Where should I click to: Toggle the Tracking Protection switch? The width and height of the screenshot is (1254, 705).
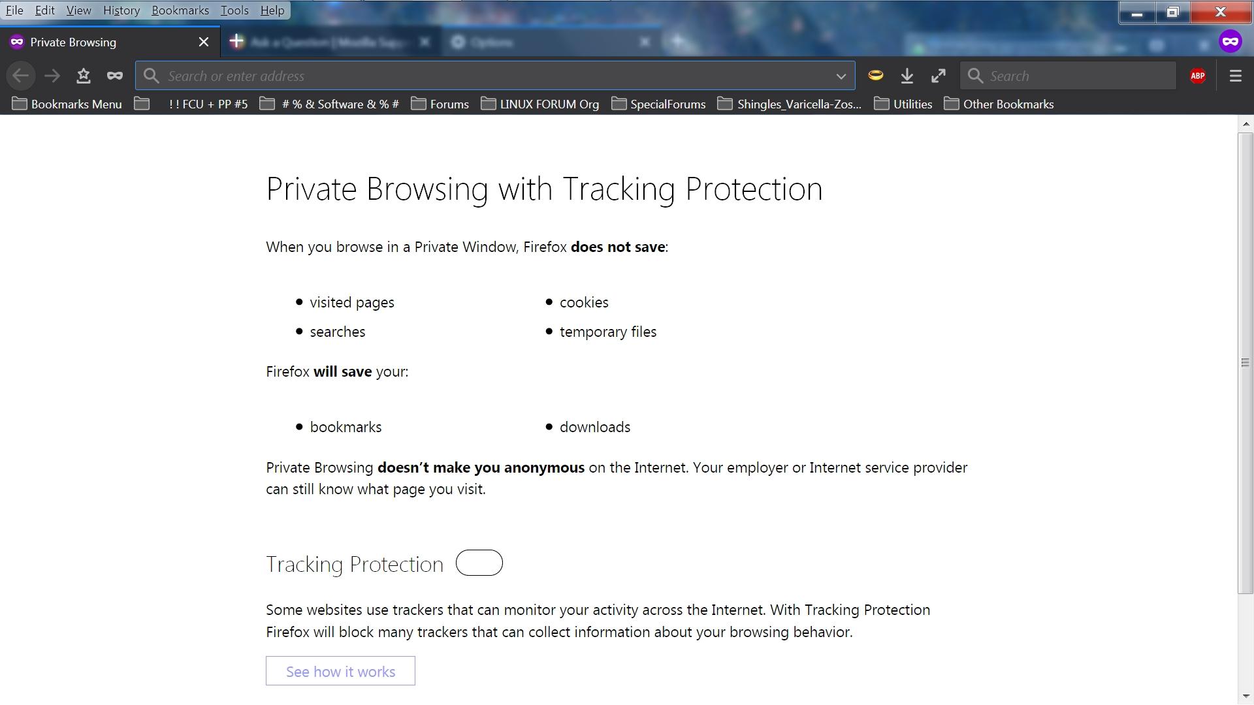point(479,563)
